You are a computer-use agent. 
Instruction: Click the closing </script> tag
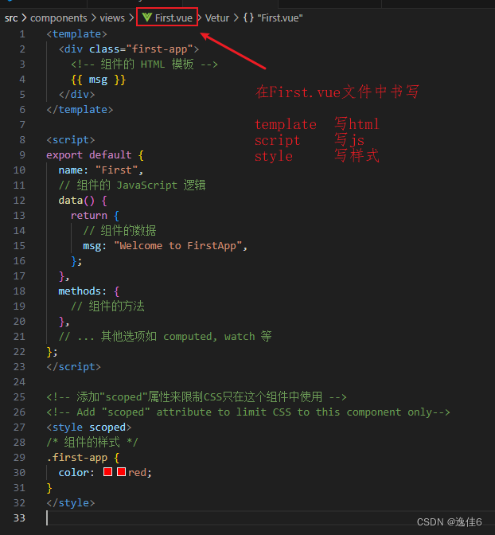click(74, 367)
